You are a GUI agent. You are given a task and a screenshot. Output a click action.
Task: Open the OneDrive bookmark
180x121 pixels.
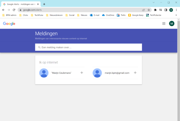point(108,15)
